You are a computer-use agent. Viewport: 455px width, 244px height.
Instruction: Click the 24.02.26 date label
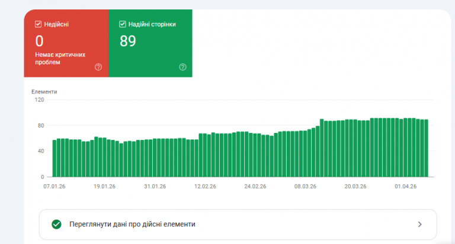click(x=255, y=187)
